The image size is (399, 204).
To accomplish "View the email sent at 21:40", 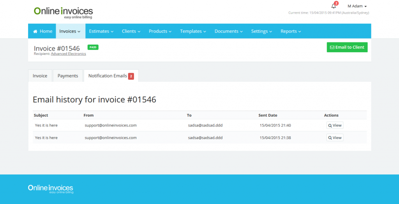I will 335,125.
